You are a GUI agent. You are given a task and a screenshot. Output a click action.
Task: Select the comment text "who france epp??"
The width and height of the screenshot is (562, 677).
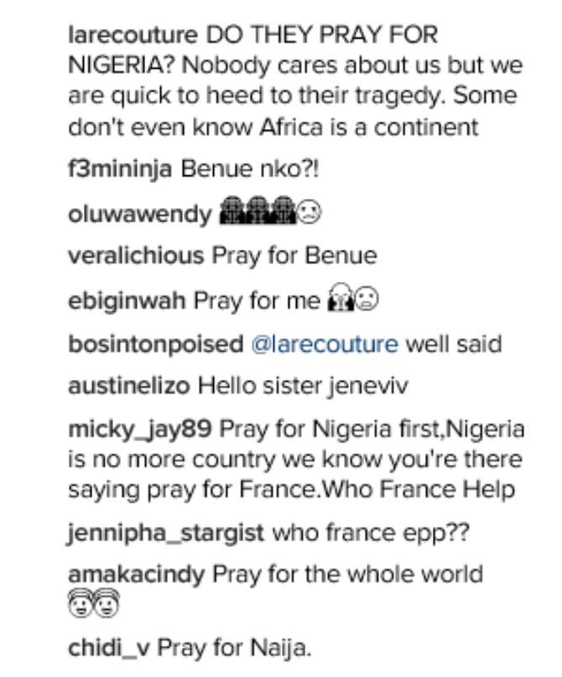[x=371, y=533]
